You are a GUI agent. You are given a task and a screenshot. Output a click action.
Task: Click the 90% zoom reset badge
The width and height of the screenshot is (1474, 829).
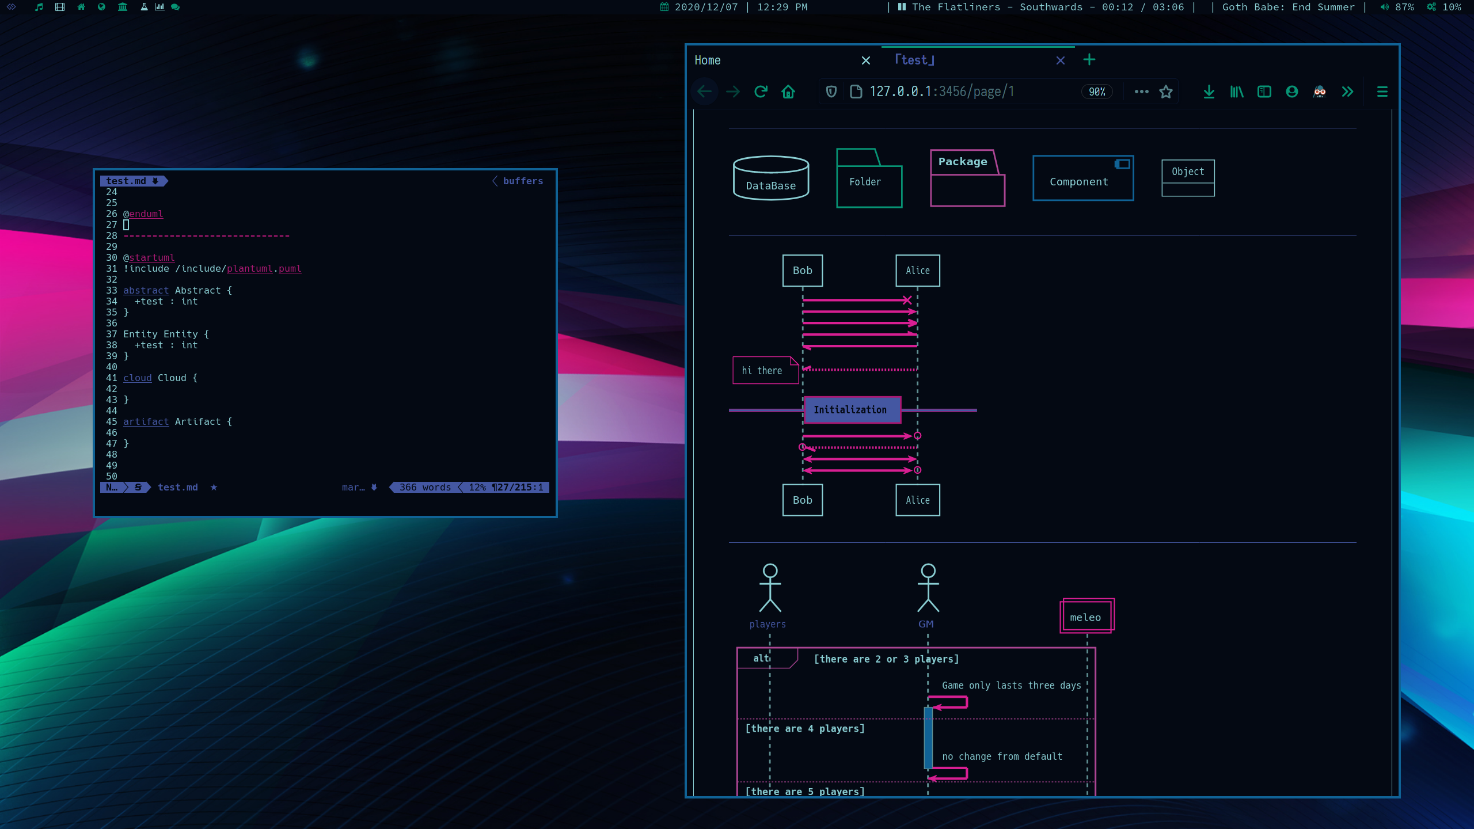1097,92
